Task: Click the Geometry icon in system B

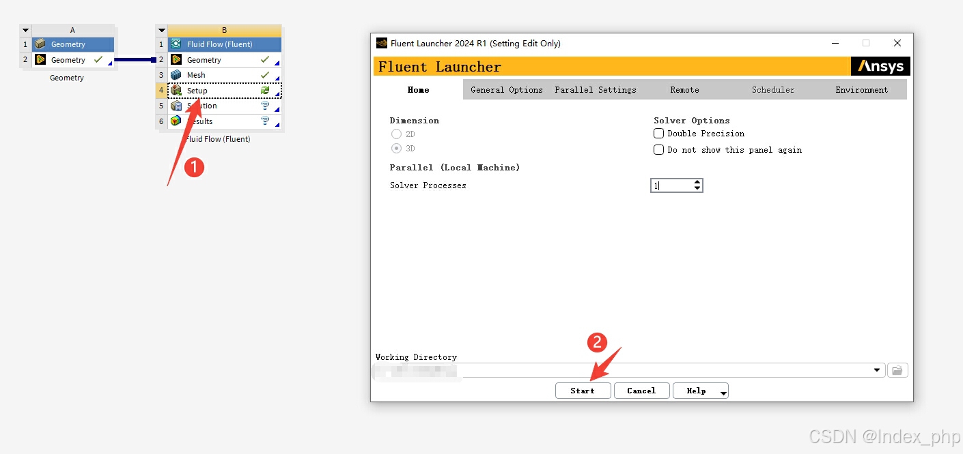Action: pos(176,60)
